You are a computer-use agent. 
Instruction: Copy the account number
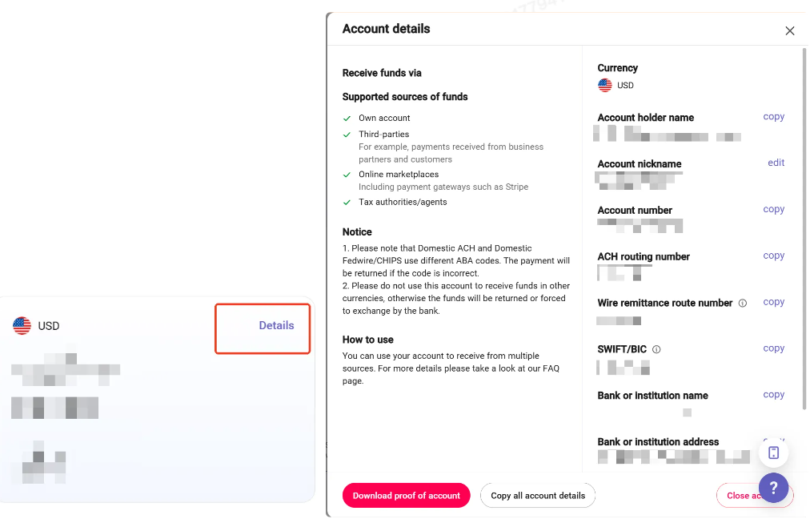(x=773, y=209)
